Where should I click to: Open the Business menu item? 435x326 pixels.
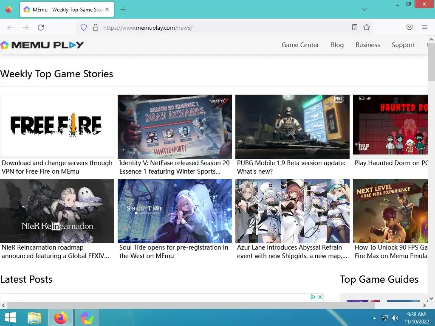coord(367,45)
